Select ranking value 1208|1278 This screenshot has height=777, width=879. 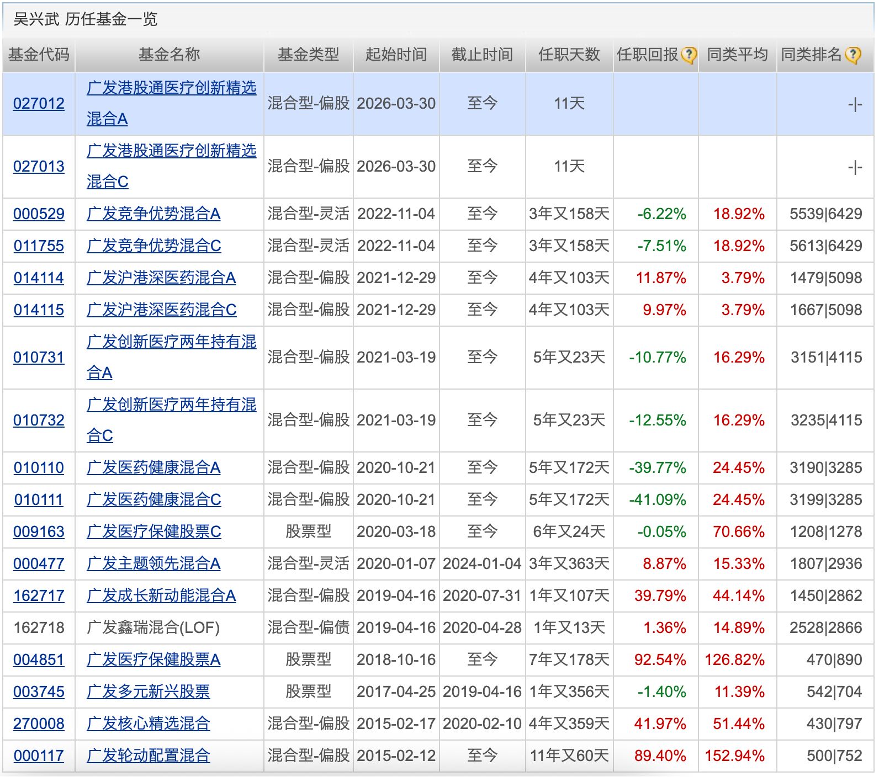[826, 532]
